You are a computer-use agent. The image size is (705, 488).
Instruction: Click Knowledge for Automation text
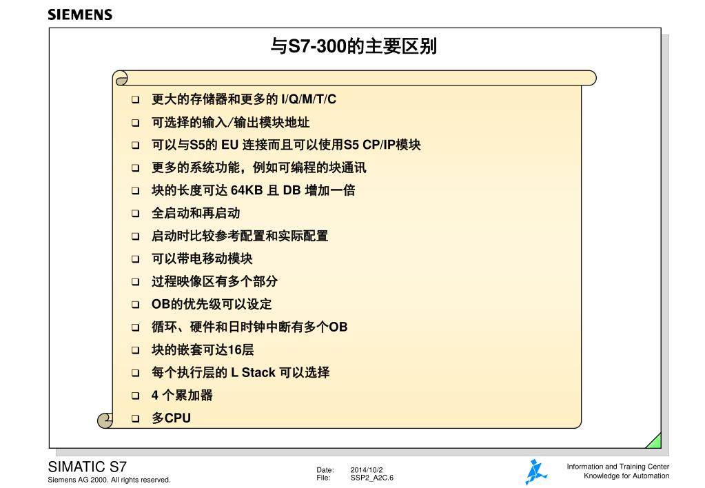point(626,476)
